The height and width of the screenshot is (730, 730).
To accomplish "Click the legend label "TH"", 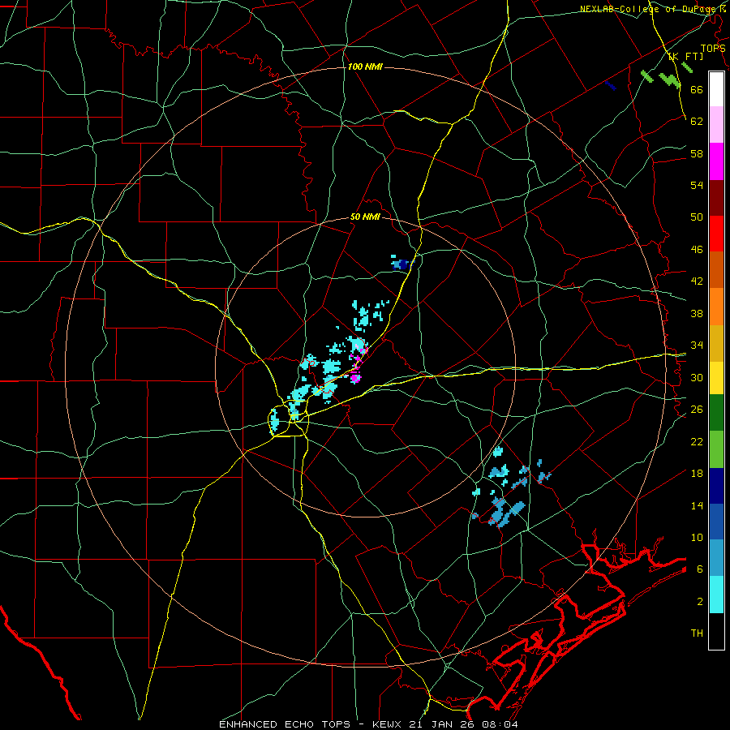I will [697, 633].
